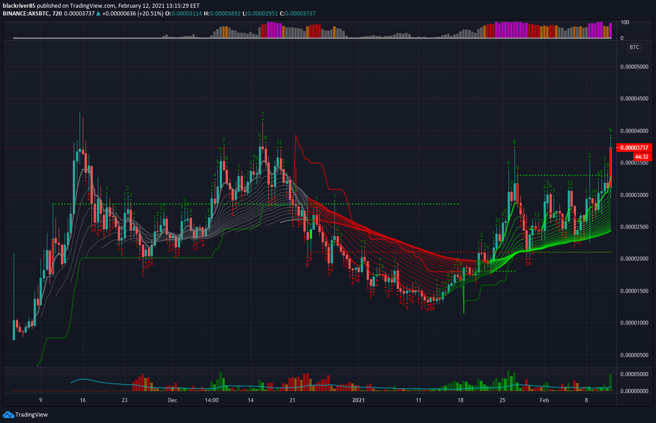Click the time axis label 25

coord(502,400)
